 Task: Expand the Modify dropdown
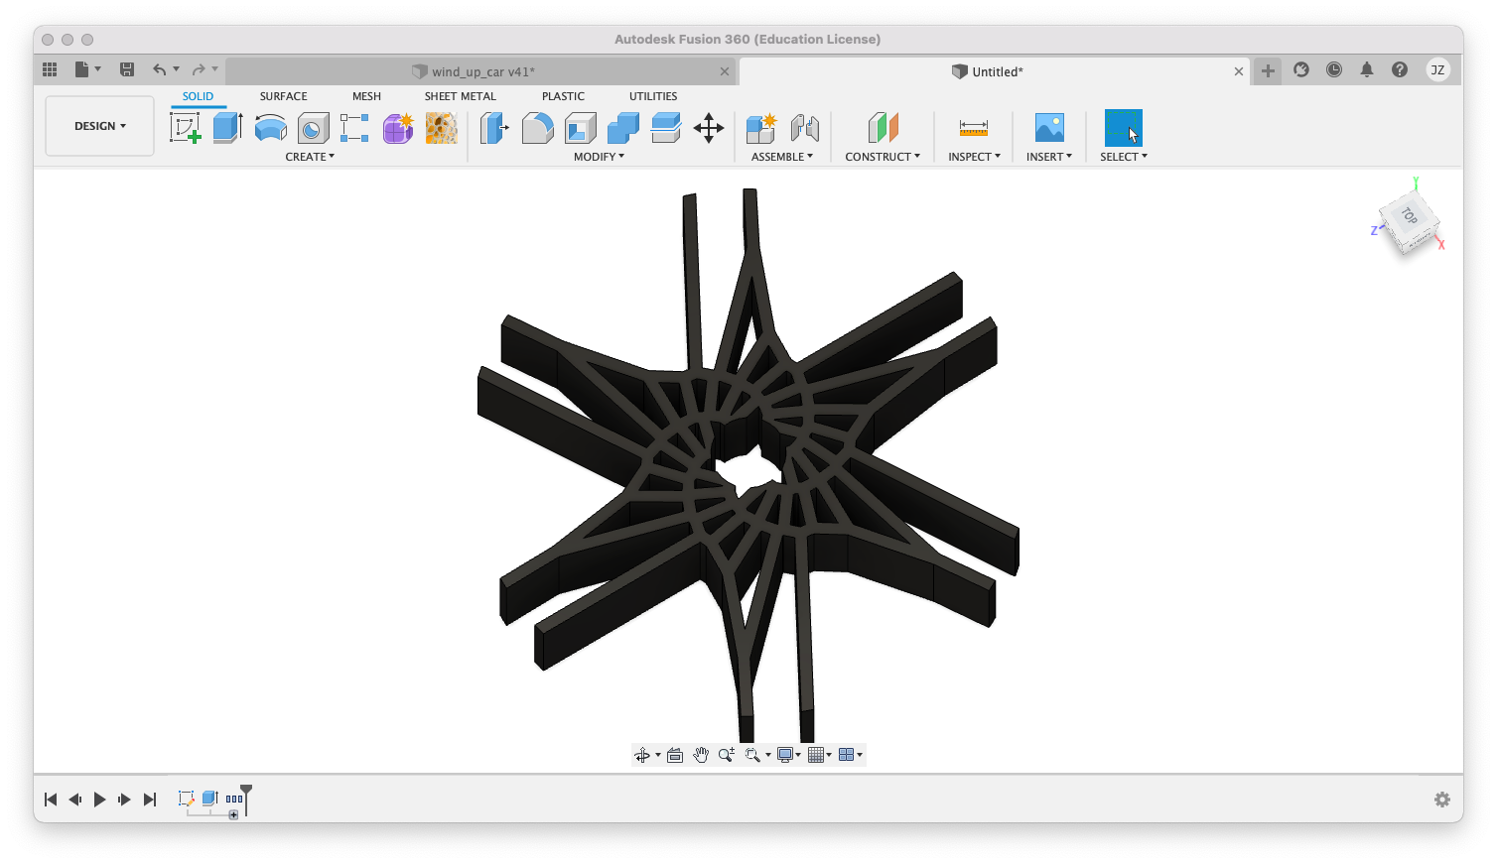pyautogui.click(x=599, y=156)
